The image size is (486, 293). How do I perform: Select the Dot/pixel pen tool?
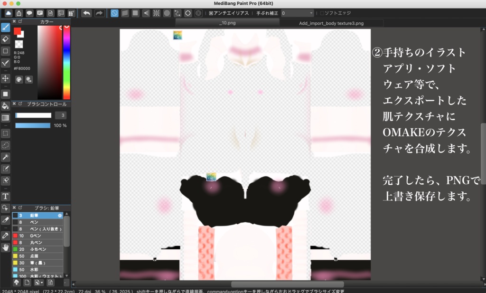(x=6, y=63)
